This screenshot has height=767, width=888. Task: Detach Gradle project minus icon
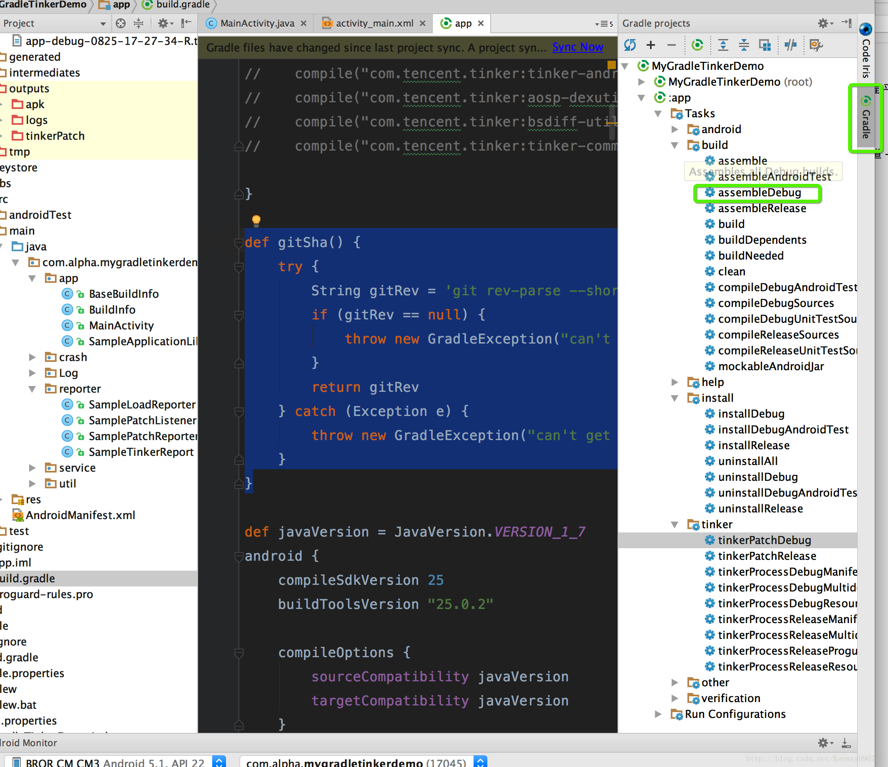(672, 45)
